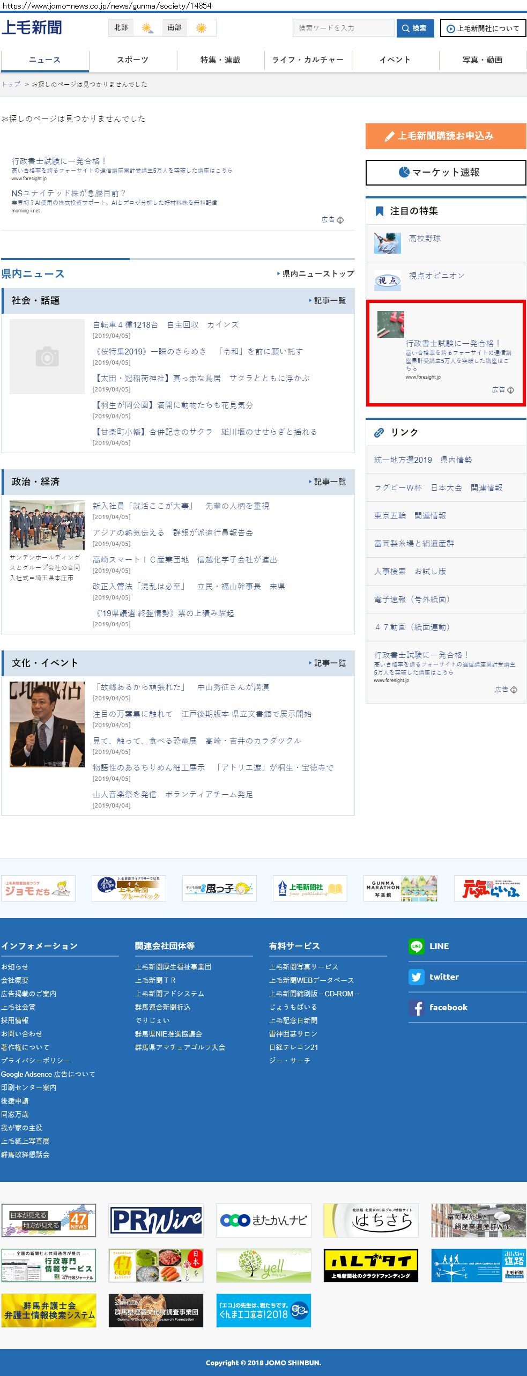
Task: Open the Twitter bird icon
Action: [416, 977]
